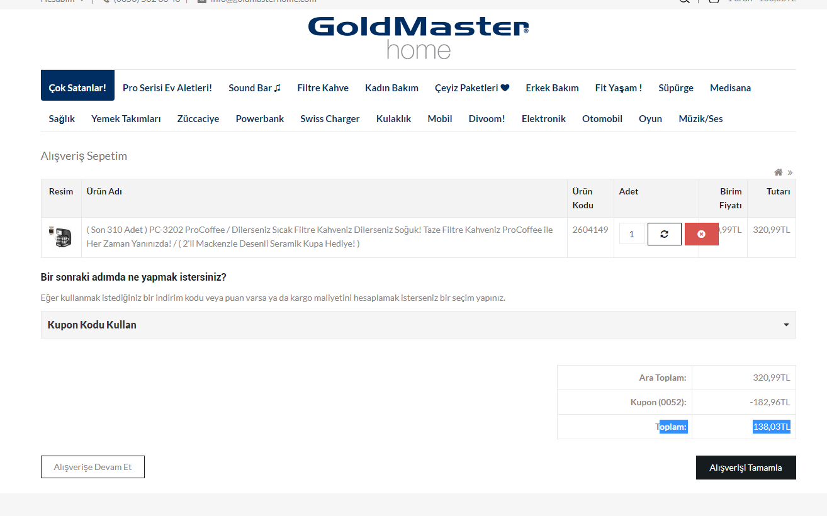
Task: Open Yemek Takımları category
Action: (x=126, y=118)
